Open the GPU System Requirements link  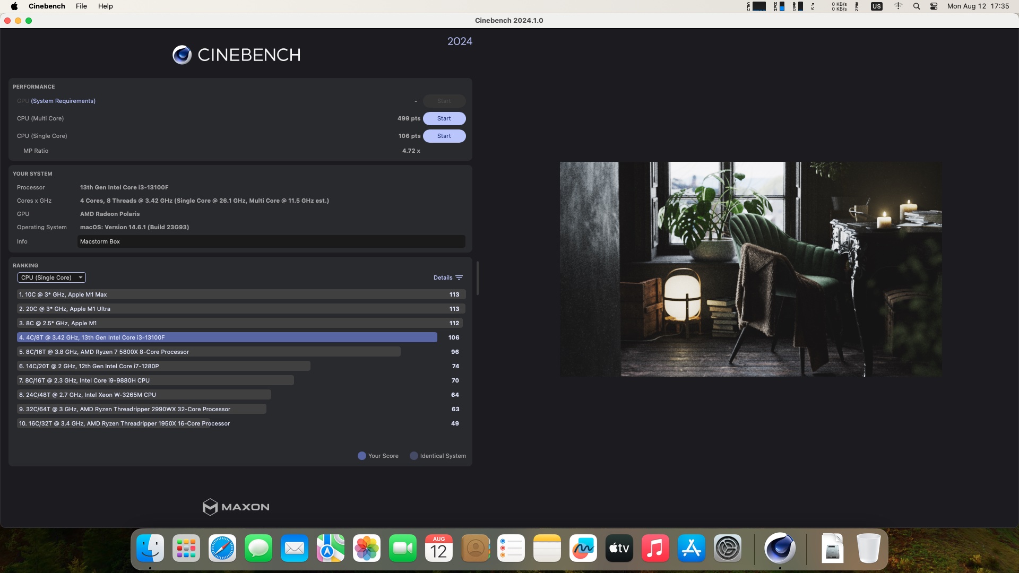[x=63, y=101]
